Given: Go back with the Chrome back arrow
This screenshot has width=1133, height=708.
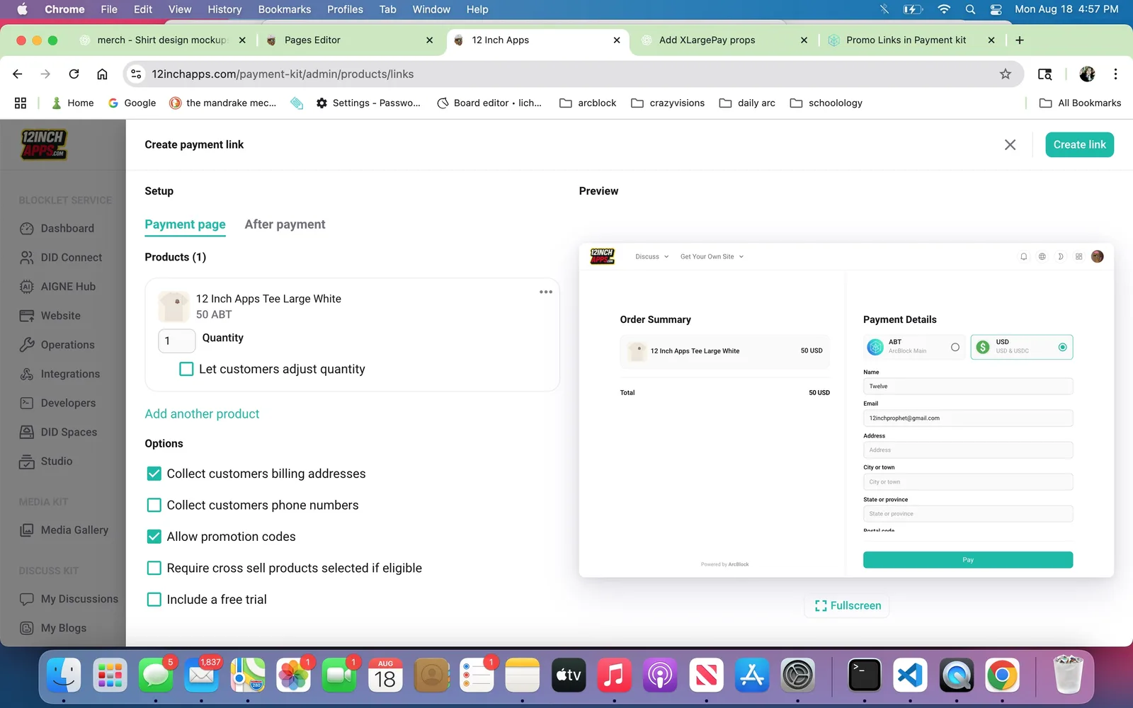Looking at the screenshot, I should (18, 74).
